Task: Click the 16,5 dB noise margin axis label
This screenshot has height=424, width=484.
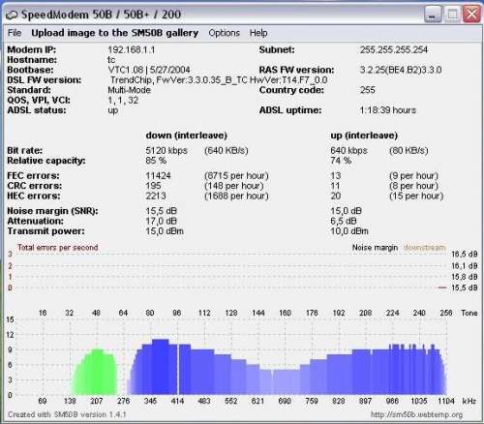Action: point(464,255)
